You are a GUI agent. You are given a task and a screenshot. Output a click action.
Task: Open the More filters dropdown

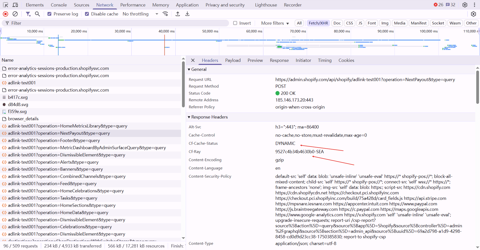tap(275, 23)
